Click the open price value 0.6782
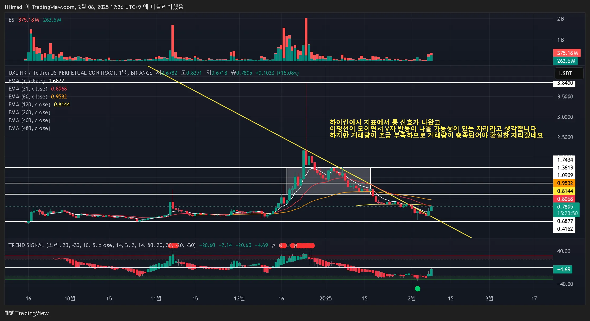The height and width of the screenshot is (321, 590). pos(169,73)
